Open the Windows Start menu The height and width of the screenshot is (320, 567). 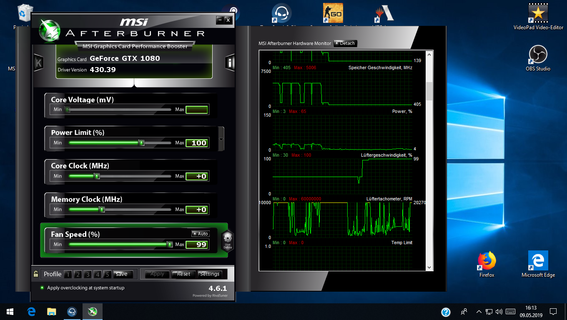point(10,311)
